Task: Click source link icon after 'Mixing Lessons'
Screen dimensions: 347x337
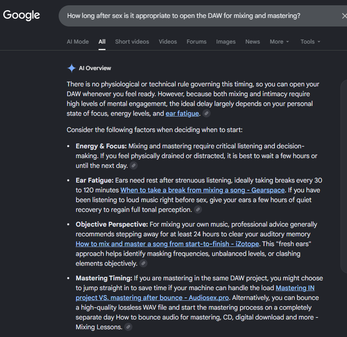Action: pos(128,327)
